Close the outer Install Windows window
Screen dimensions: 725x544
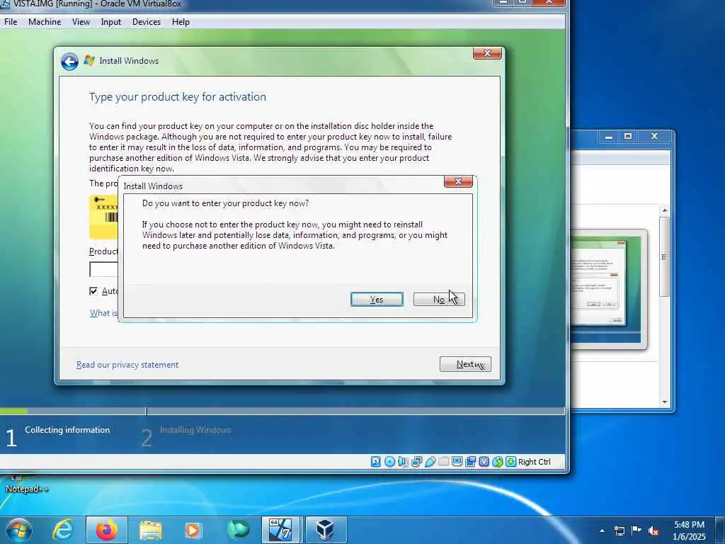coord(487,53)
